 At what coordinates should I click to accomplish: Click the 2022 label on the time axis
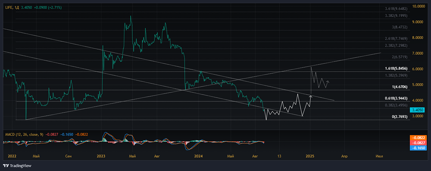click(12, 156)
